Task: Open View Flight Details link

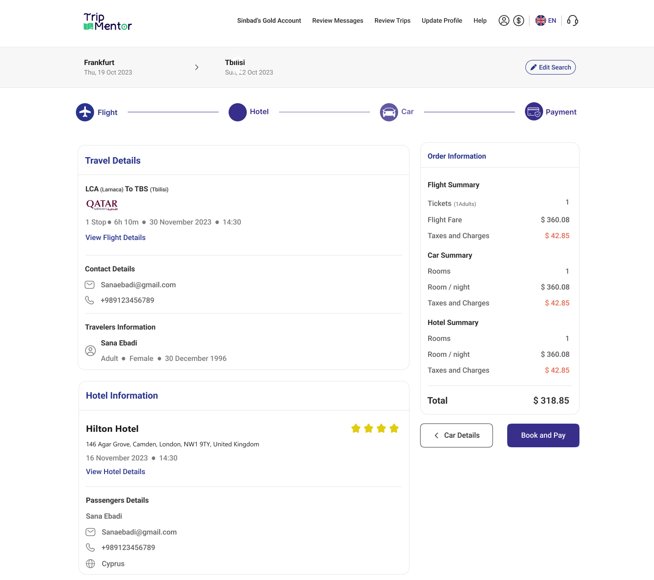Action: click(115, 237)
